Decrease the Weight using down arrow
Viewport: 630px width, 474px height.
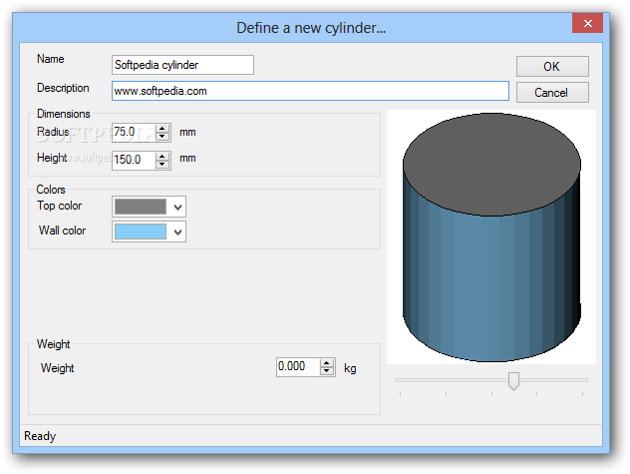(327, 371)
